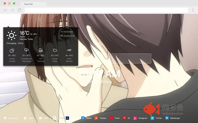The width and height of the screenshot is (198, 123).
Task: Click the Wind Saturday label
Action: pyautogui.click(x=69, y=60)
